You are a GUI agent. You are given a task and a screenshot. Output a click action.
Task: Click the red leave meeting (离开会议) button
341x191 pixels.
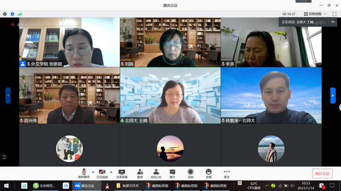click(x=322, y=174)
